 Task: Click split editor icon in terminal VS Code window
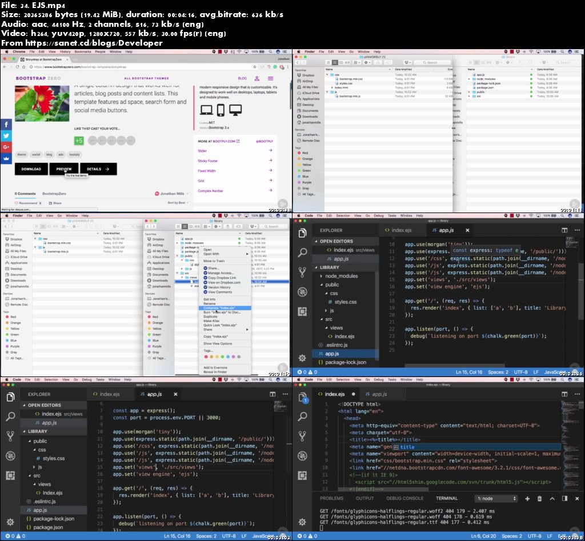click(x=564, y=394)
